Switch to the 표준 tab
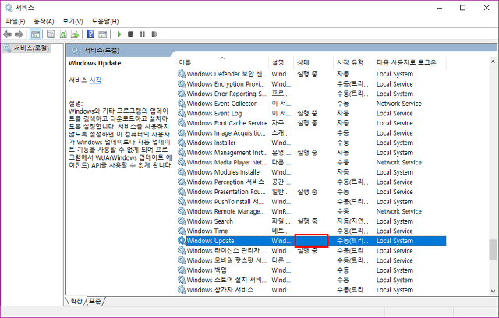499x318 pixels. (95, 301)
